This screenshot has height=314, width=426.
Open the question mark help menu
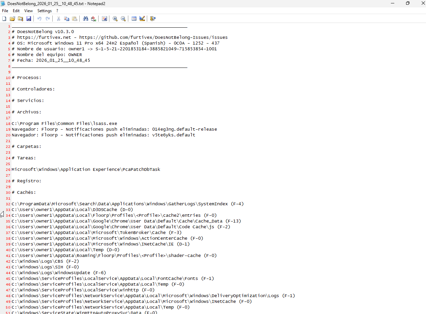pos(57,11)
